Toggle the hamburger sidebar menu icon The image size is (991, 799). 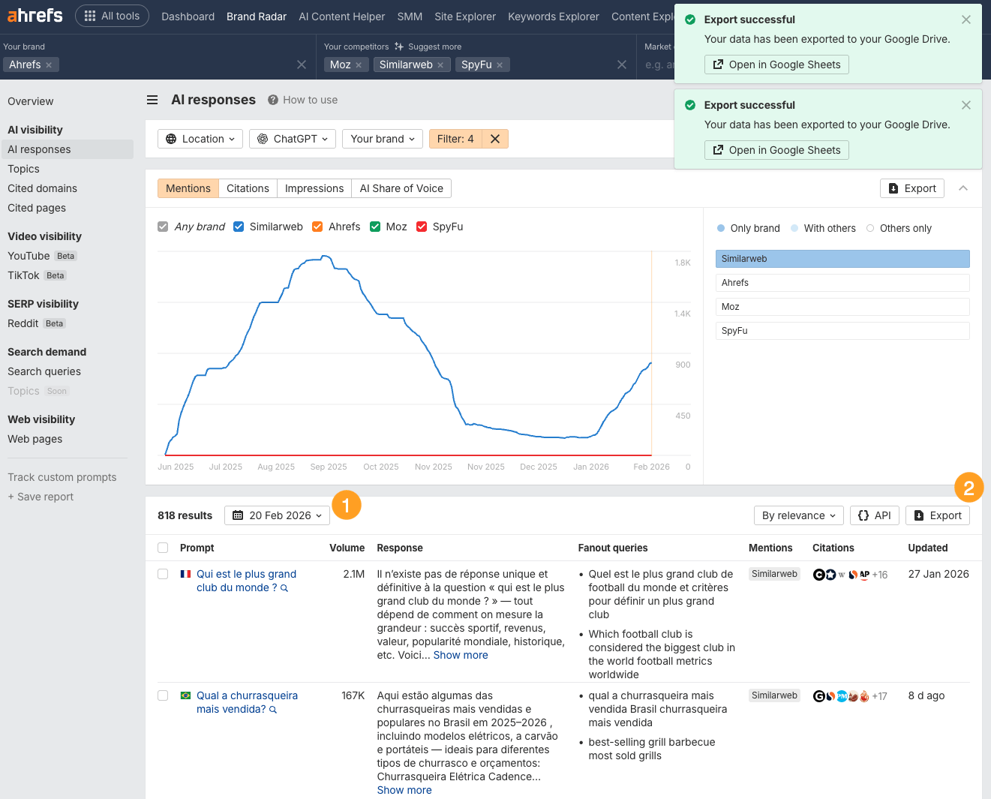(x=152, y=100)
